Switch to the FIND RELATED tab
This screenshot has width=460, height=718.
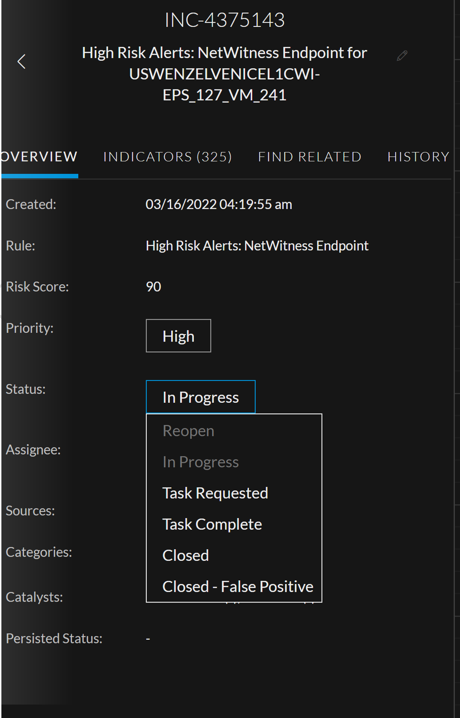tap(309, 157)
